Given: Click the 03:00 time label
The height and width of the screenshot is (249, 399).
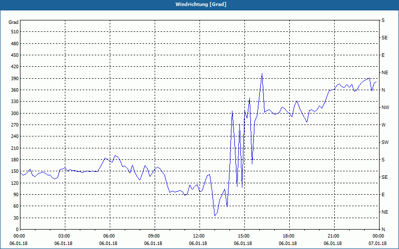Looking at the screenshot, I should click(63, 236).
